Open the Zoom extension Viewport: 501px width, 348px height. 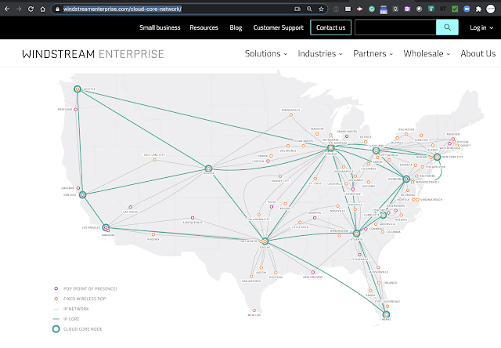click(467, 9)
